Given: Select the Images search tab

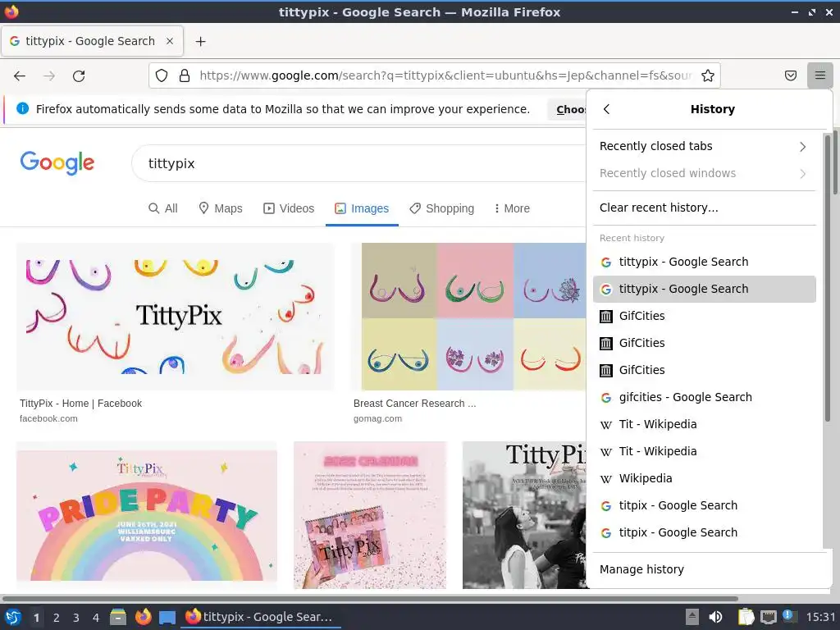Looking at the screenshot, I should coord(362,208).
